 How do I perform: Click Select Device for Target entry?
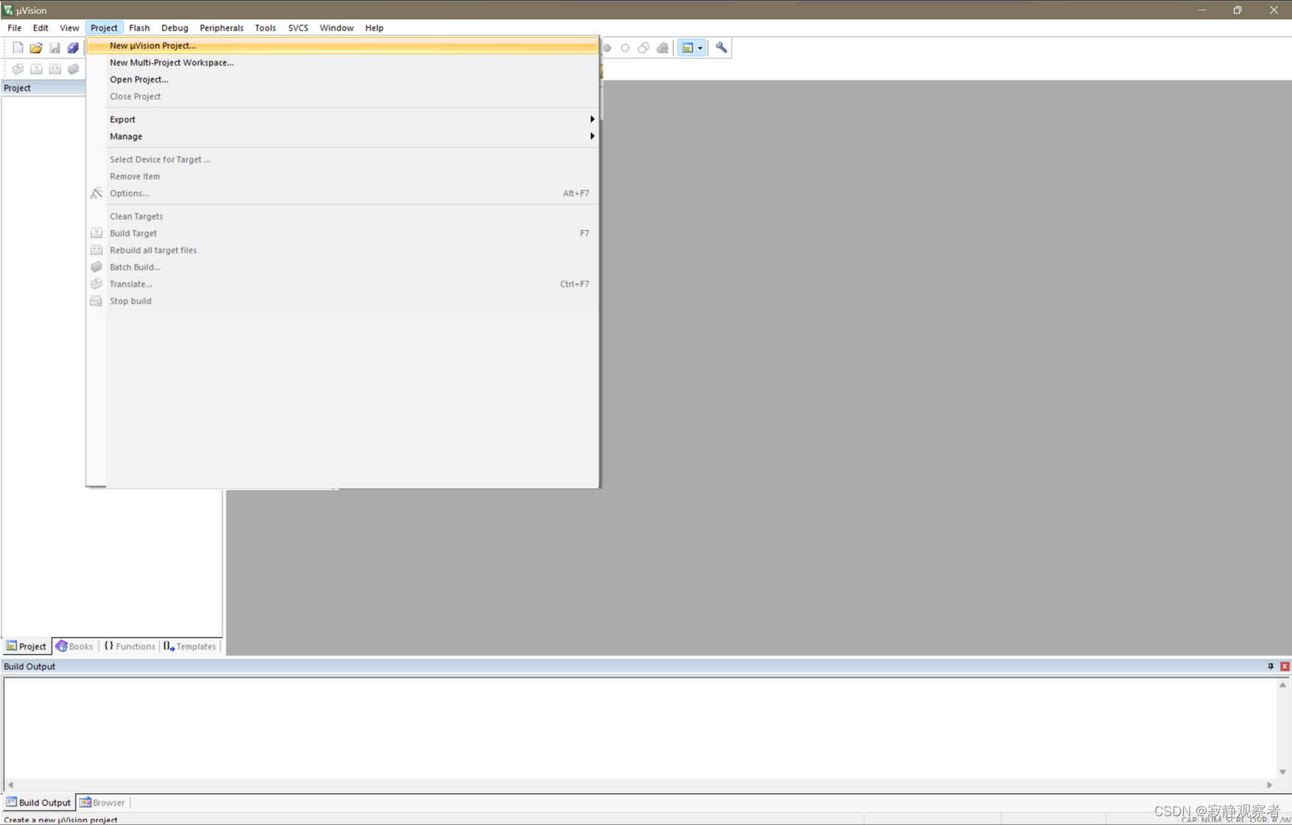(343, 159)
